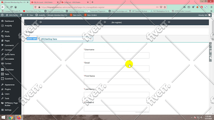Image resolution: width=214 pixels, height=120 pixels.
Task: Click the Plugins plug icon
Action: (2, 89)
